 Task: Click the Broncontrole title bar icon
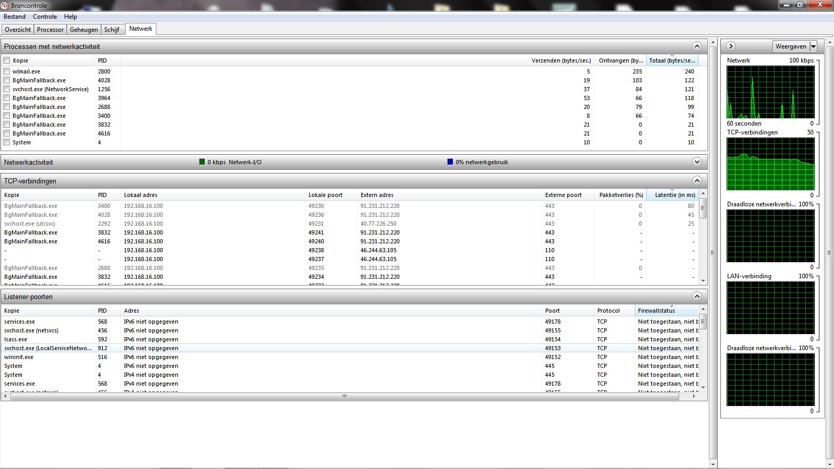pos(5,5)
